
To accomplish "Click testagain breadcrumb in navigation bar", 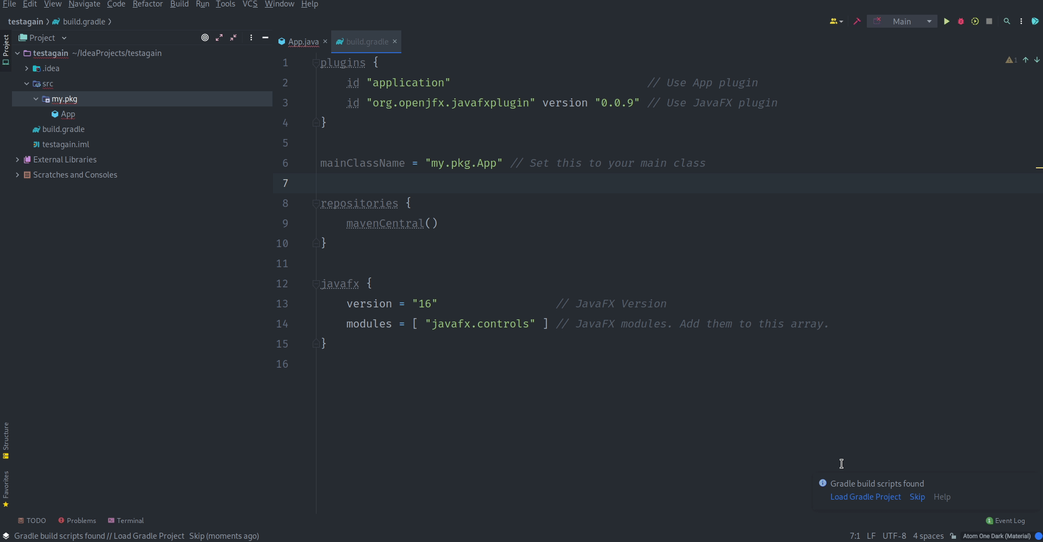I will 26,22.
